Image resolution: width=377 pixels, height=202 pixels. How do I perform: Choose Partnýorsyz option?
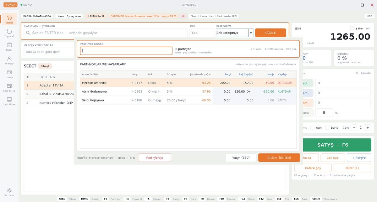pyautogui.click(x=155, y=158)
